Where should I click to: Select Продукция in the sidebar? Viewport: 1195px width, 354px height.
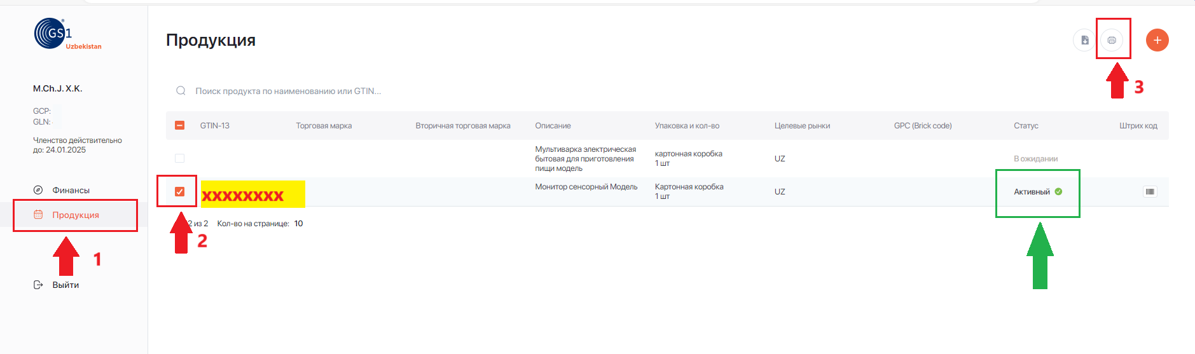pyautogui.click(x=75, y=215)
